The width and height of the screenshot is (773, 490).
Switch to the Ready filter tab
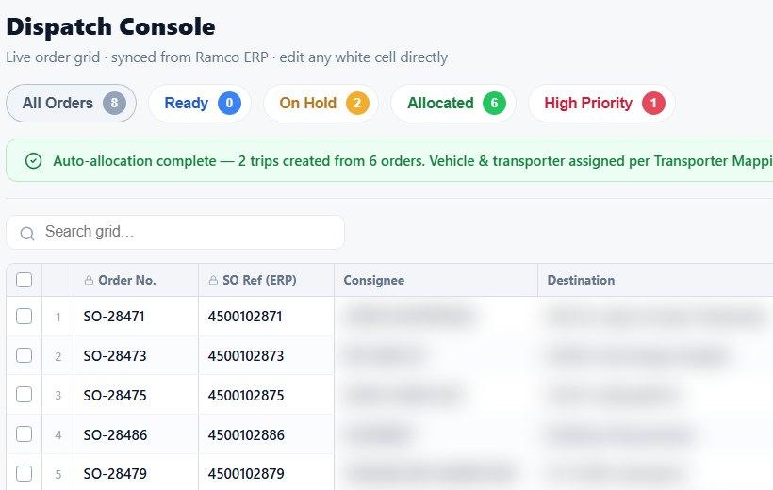click(x=200, y=103)
